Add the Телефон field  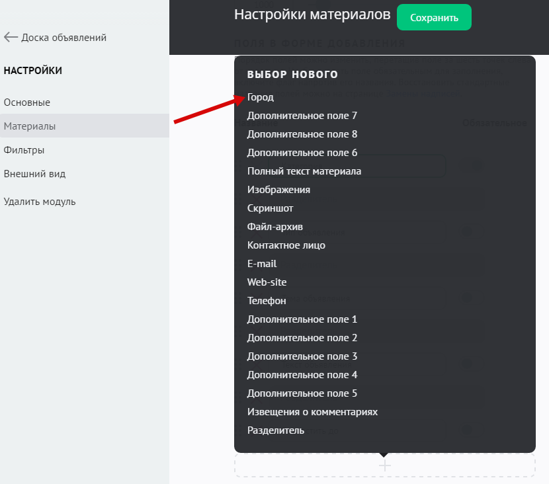(267, 301)
